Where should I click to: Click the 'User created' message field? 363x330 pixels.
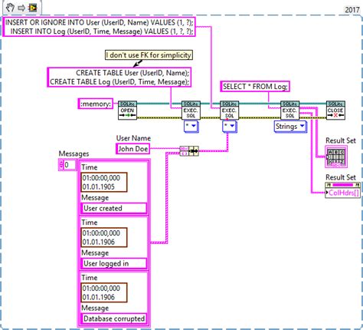pos(114,208)
